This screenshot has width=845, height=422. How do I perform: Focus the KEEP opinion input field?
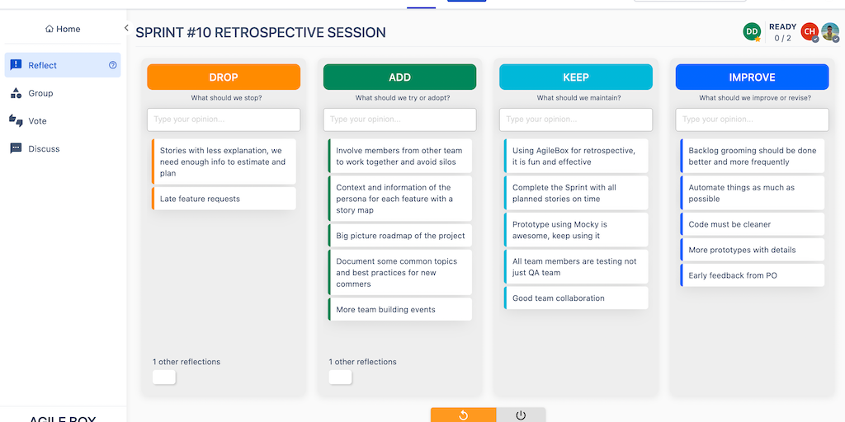click(576, 120)
